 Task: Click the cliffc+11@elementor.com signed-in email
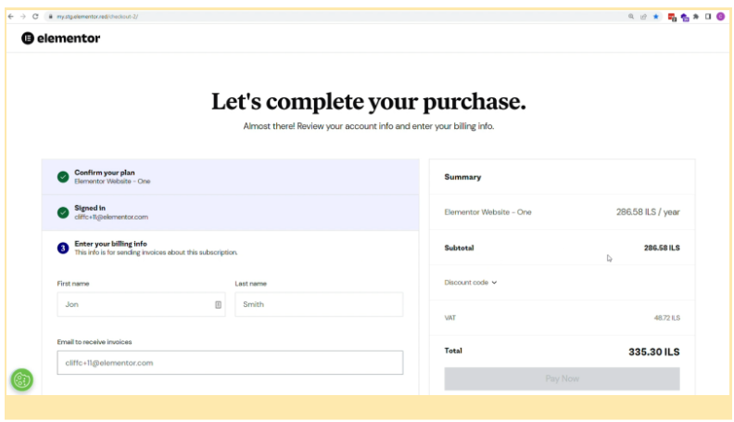(x=111, y=217)
